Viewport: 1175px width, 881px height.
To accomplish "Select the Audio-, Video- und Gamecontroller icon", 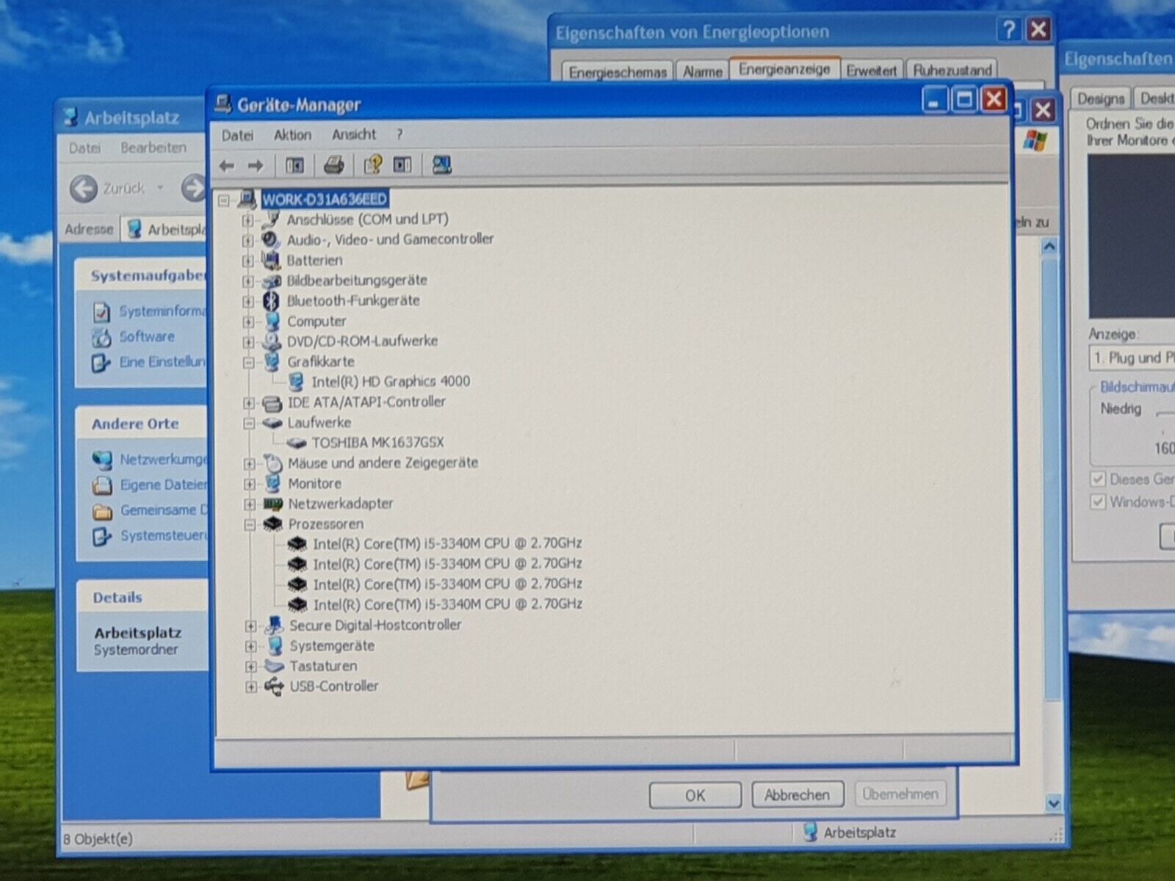I will tap(271, 239).
